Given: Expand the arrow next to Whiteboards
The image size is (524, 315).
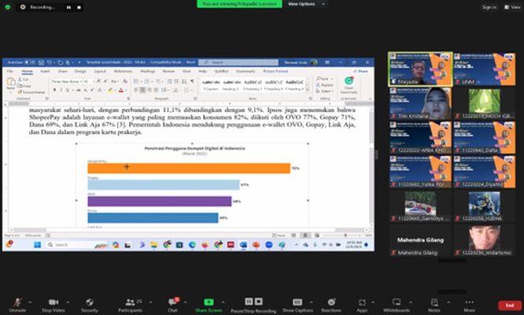Looking at the screenshot, I should point(410,302).
